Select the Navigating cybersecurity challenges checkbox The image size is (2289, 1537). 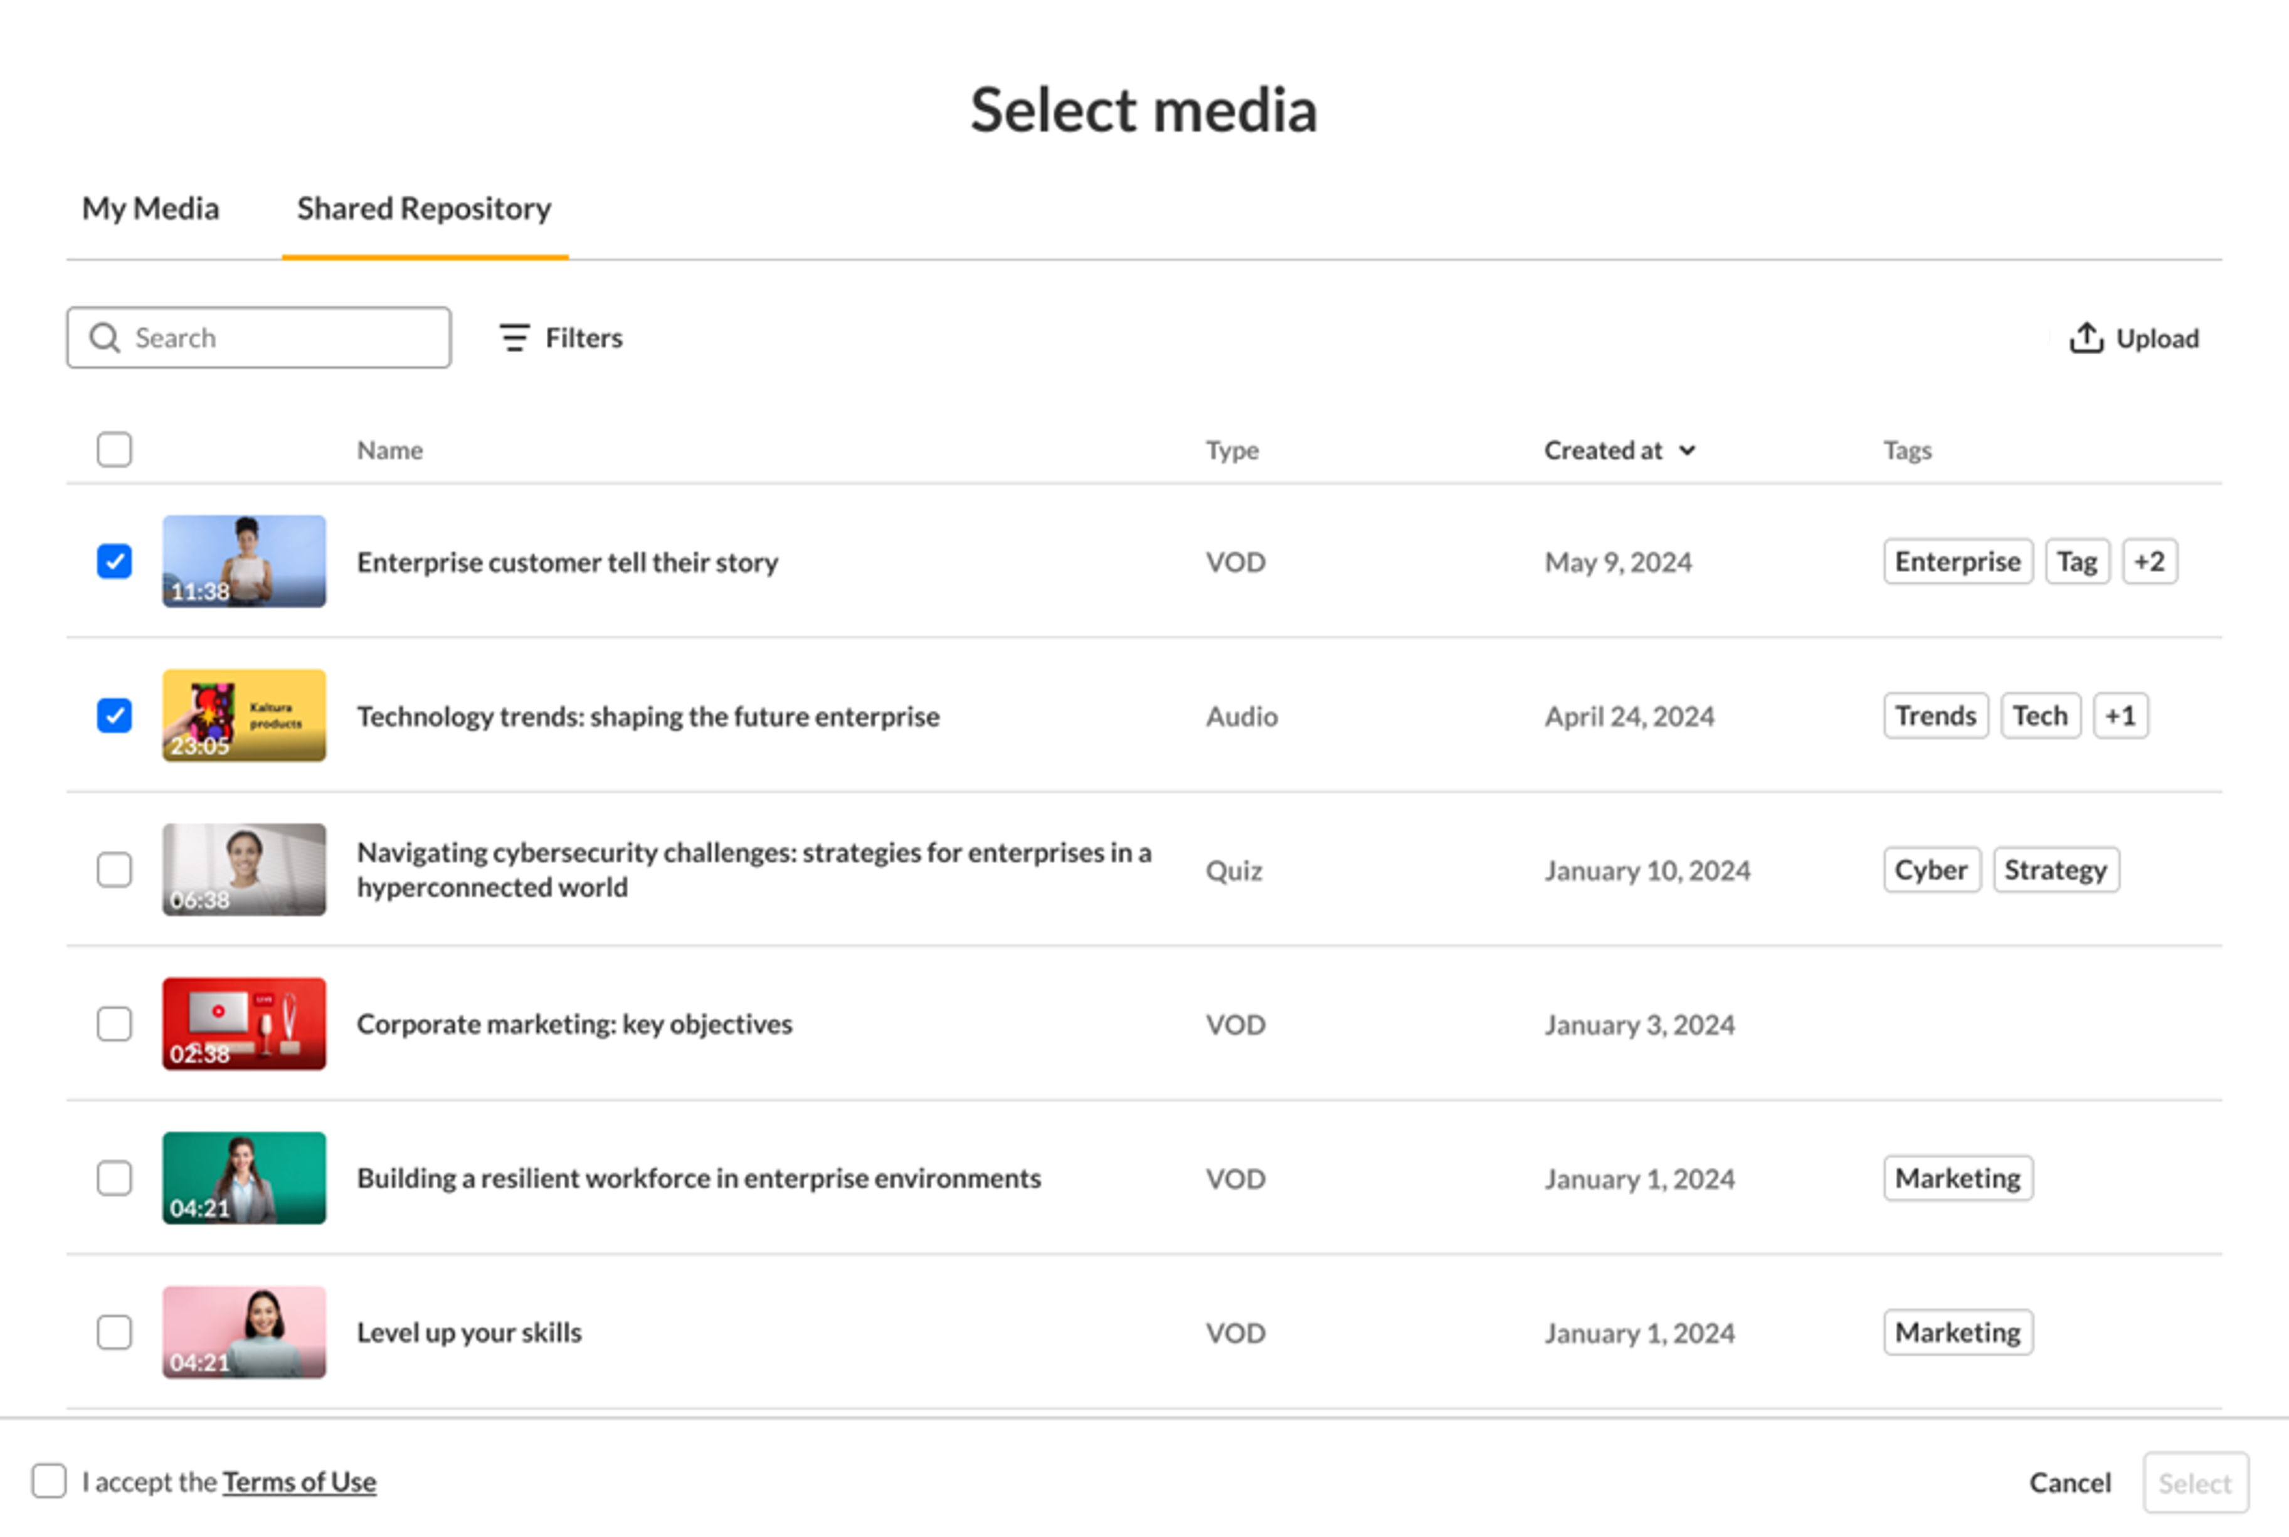coord(115,870)
